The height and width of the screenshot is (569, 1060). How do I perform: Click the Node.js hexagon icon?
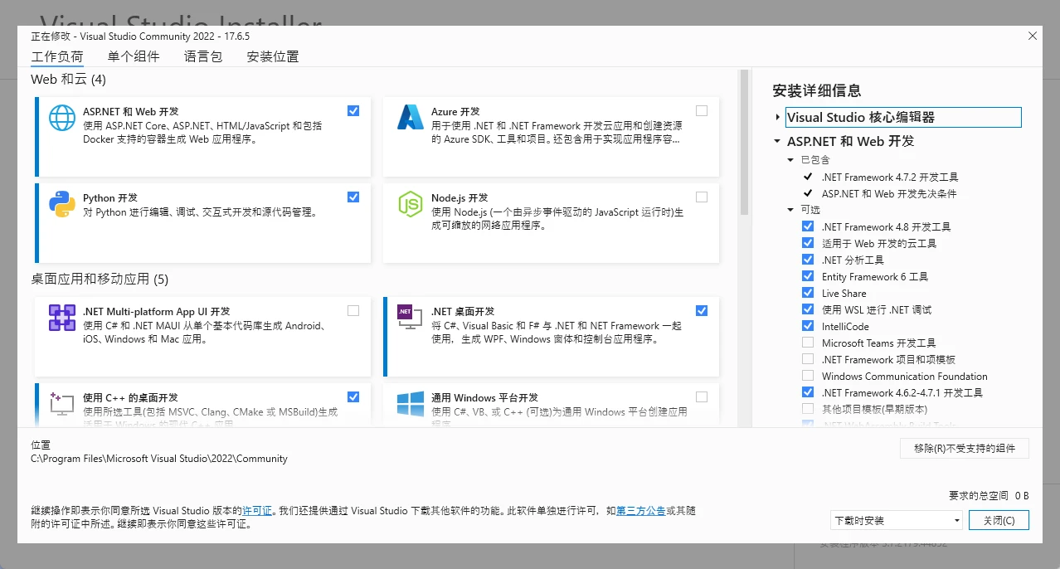tap(411, 204)
